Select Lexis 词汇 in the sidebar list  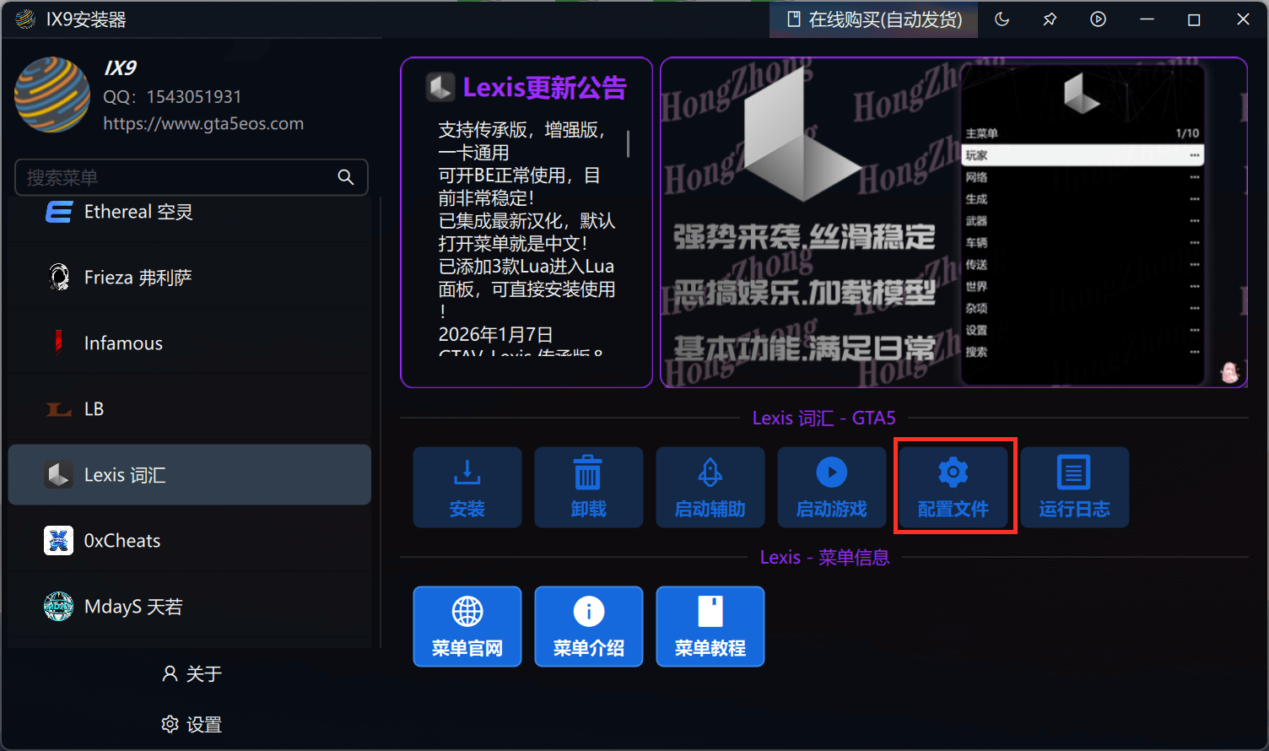coord(190,474)
